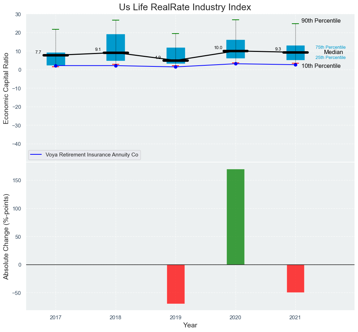Click the Economic Capital Ratio axis label
The width and height of the screenshot is (358, 332).
[6, 86]
